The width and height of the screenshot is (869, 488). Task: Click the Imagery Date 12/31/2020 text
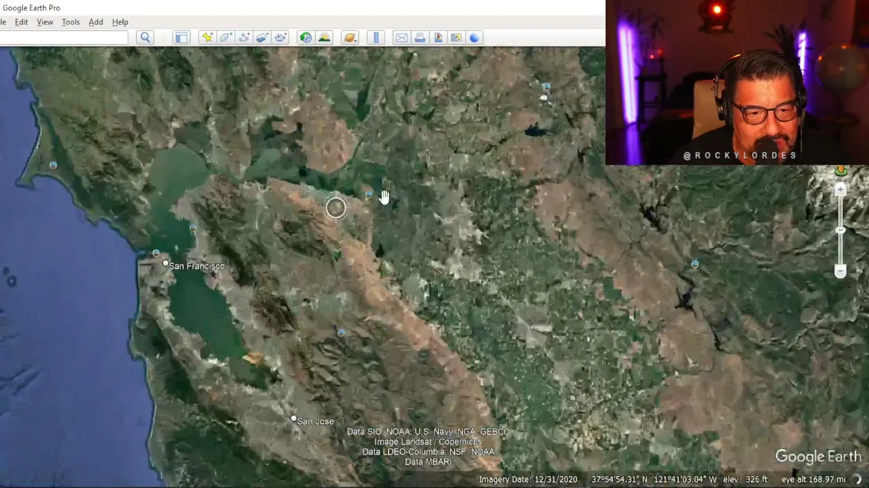pos(528,479)
